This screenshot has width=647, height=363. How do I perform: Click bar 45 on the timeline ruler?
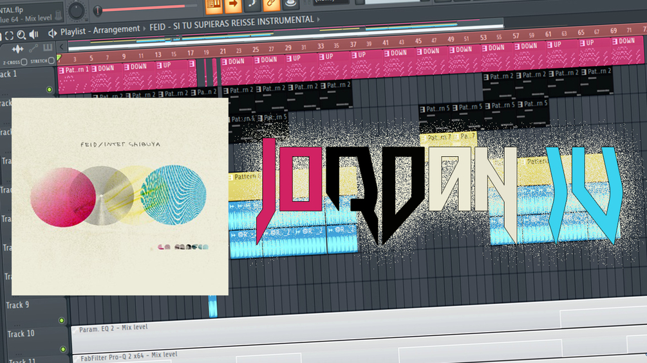pos(418,40)
